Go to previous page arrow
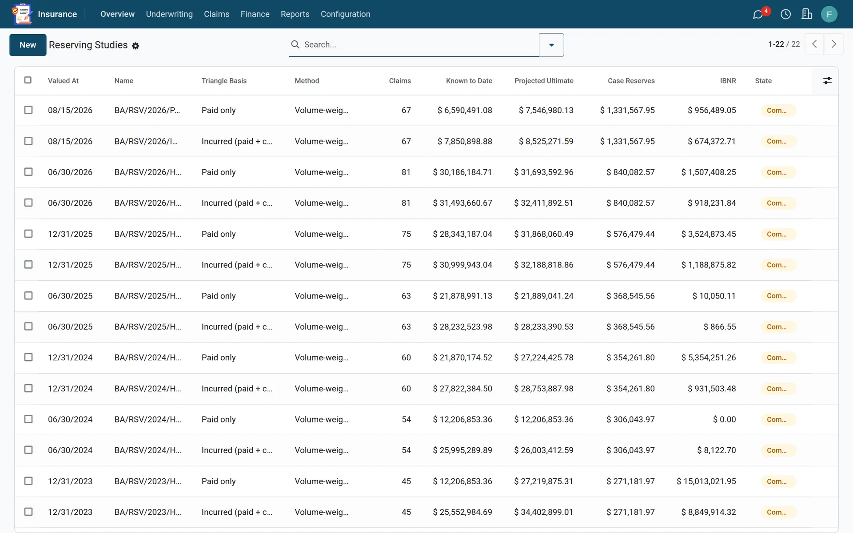 tap(814, 44)
